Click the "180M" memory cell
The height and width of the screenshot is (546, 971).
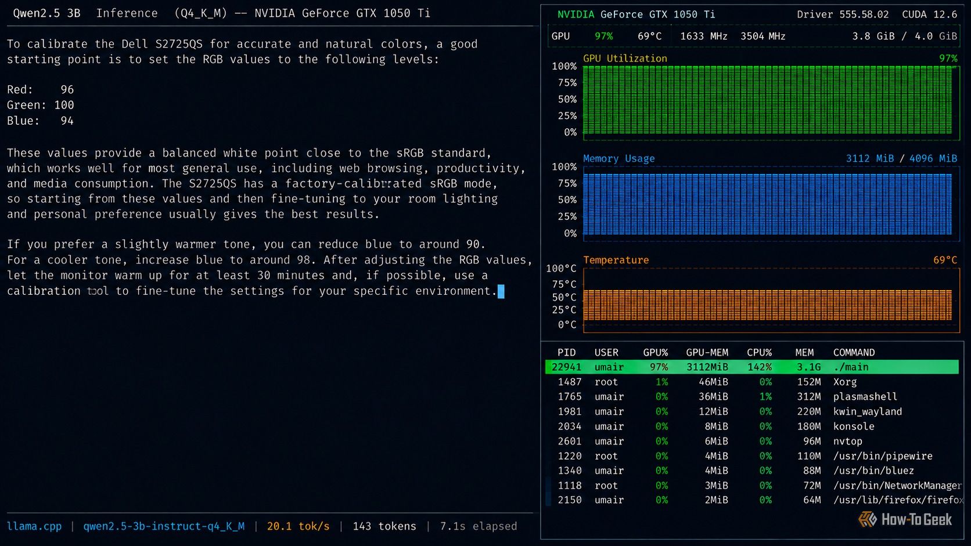809,426
